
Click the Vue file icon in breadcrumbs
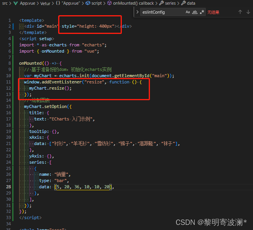(x=16, y=3)
